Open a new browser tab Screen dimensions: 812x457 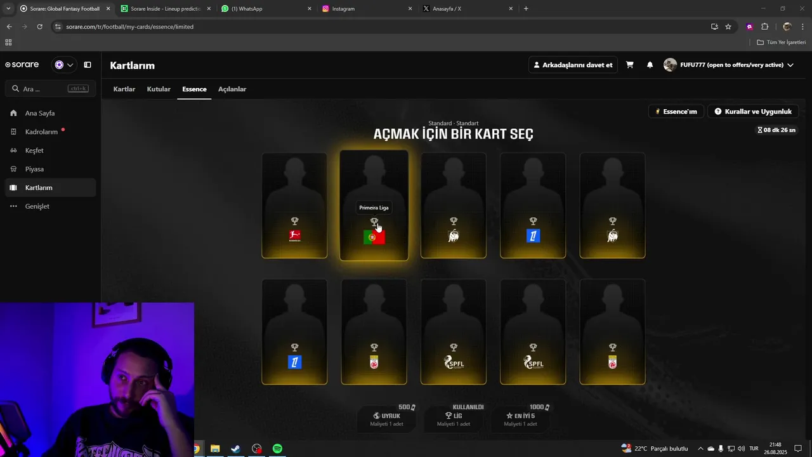pos(526,9)
